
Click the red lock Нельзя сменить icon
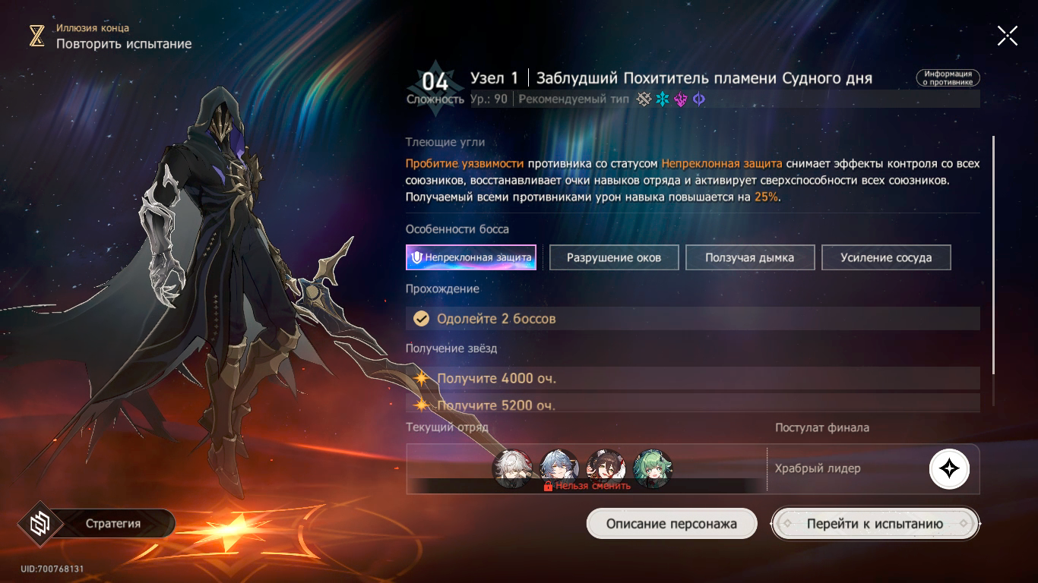[x=548, y=486]
